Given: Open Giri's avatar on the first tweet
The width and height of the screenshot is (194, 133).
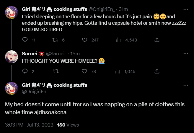Looking at the screenshot, I should pyautogui.click(x=12, y=12).
